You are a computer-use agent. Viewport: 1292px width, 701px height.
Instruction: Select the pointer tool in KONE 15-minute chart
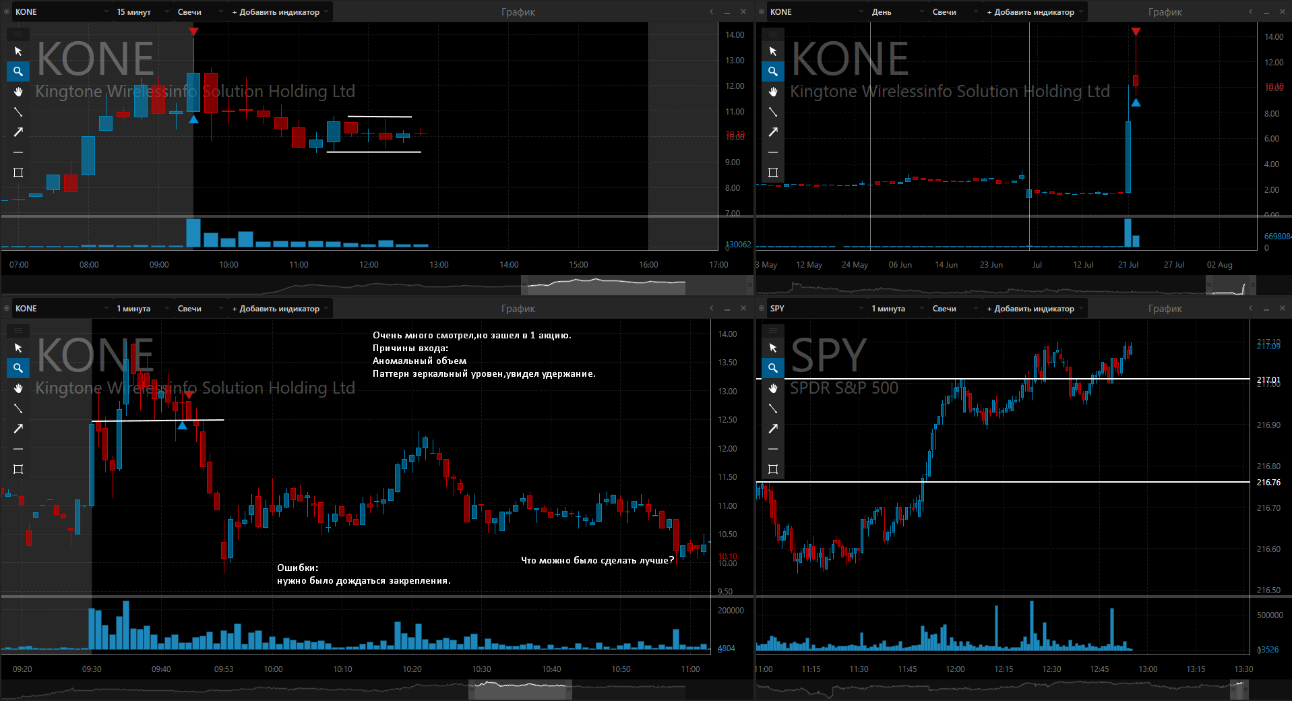point(18,51)
